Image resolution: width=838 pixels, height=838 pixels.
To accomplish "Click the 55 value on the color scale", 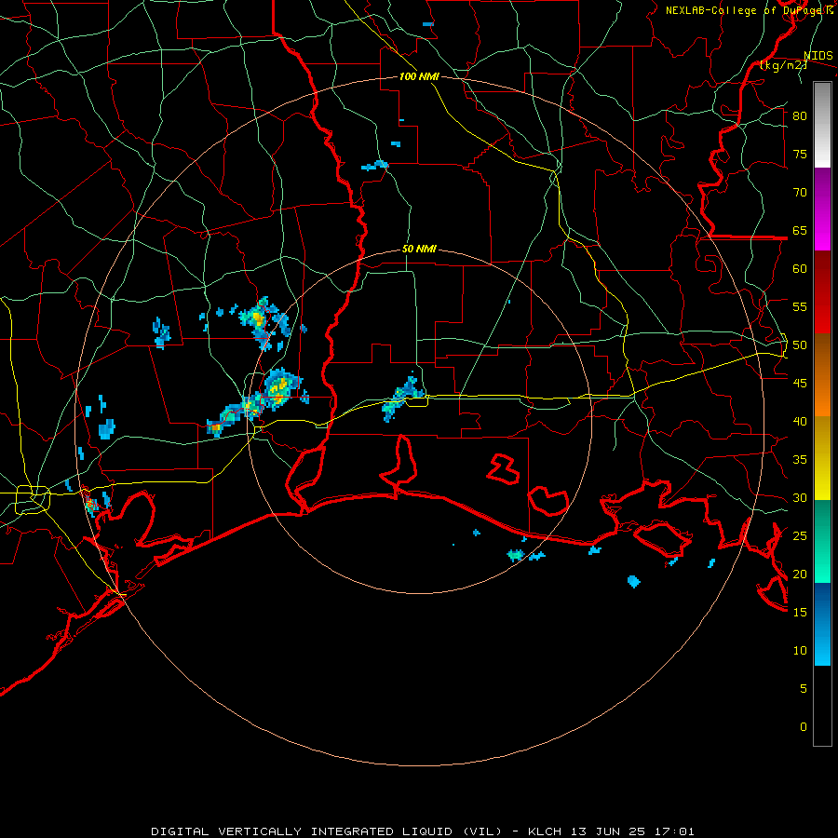I will 800,306.
